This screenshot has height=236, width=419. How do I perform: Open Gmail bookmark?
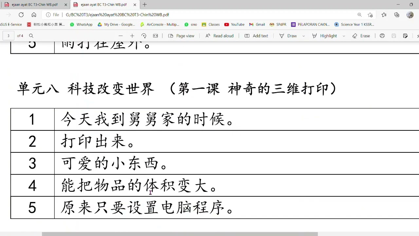pyautogui.click(x=257, y=24)
